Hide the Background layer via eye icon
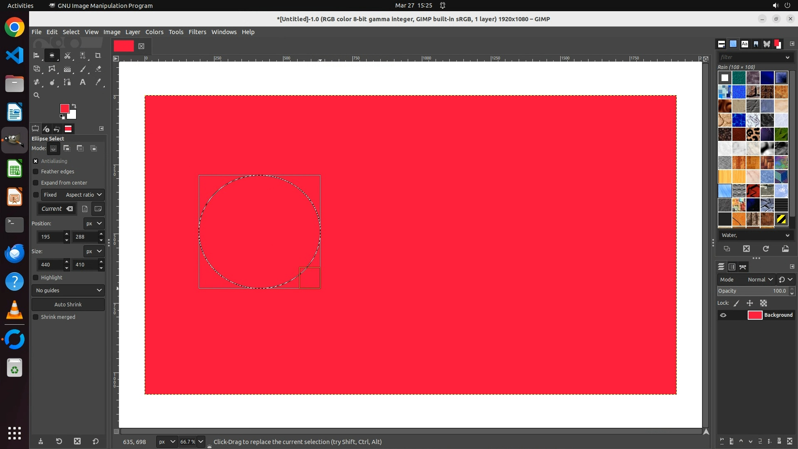The image size is (798, 449). coord(723,315)
